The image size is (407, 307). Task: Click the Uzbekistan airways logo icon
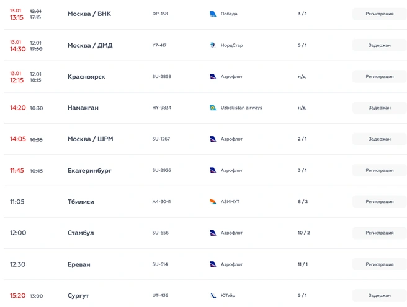click(213, 108)
